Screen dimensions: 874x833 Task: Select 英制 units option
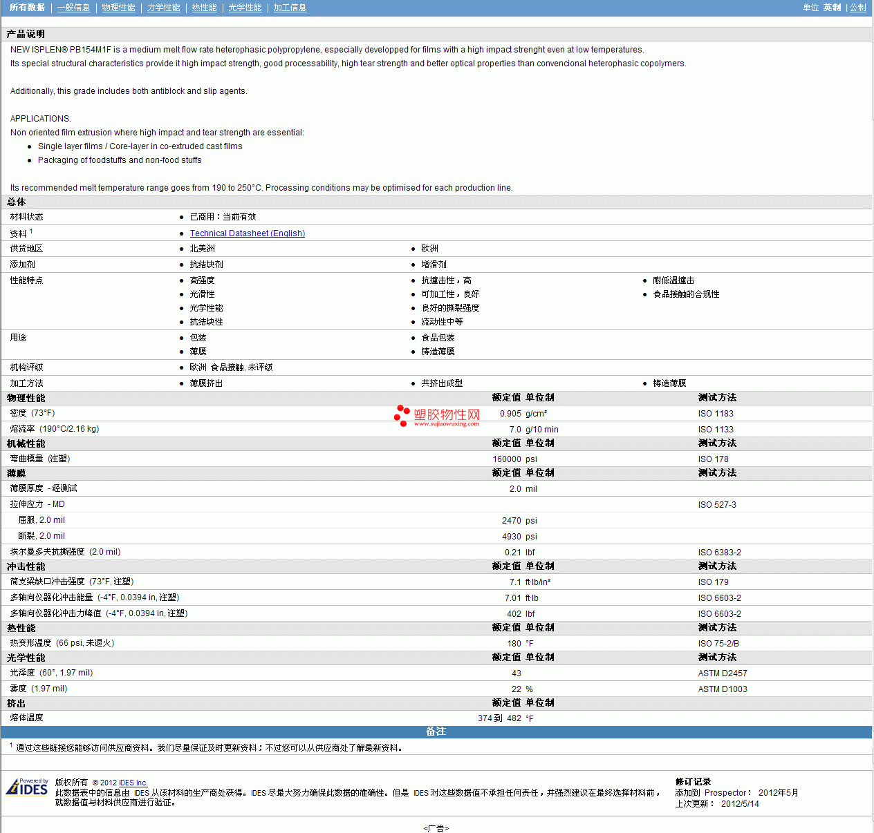[x=832, y=8]
